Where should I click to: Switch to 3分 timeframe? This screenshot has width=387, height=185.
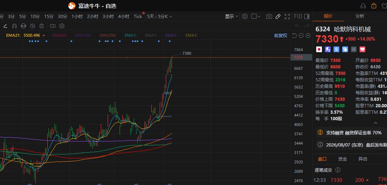pyautogui.click(x=11, y=17)
